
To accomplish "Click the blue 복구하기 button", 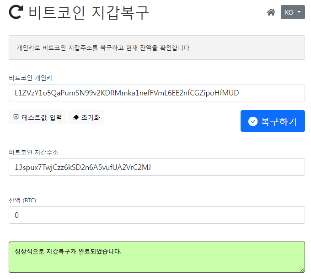I will click(273, 121).
